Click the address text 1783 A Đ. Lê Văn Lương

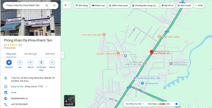click(x=33, y=80)
